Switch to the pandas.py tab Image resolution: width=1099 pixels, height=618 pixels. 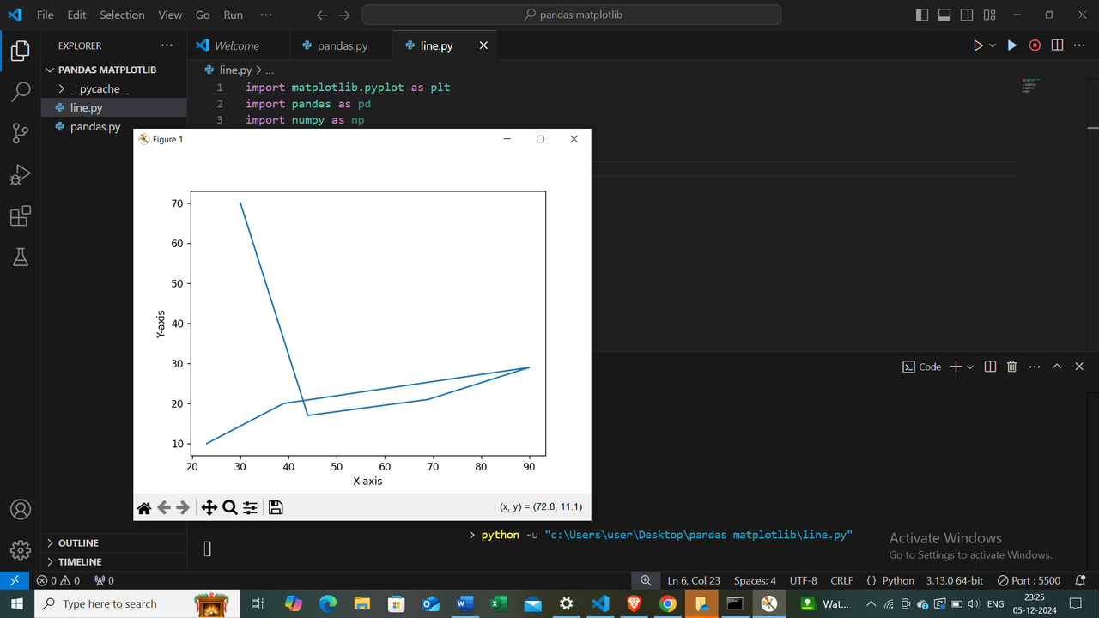(341, 45)
